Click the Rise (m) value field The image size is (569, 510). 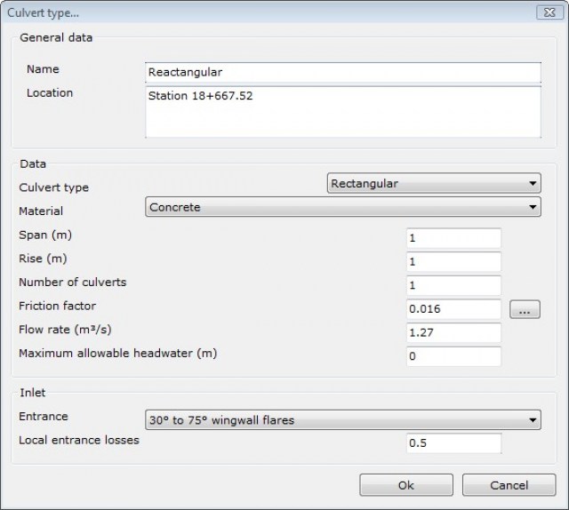[453, 262]
